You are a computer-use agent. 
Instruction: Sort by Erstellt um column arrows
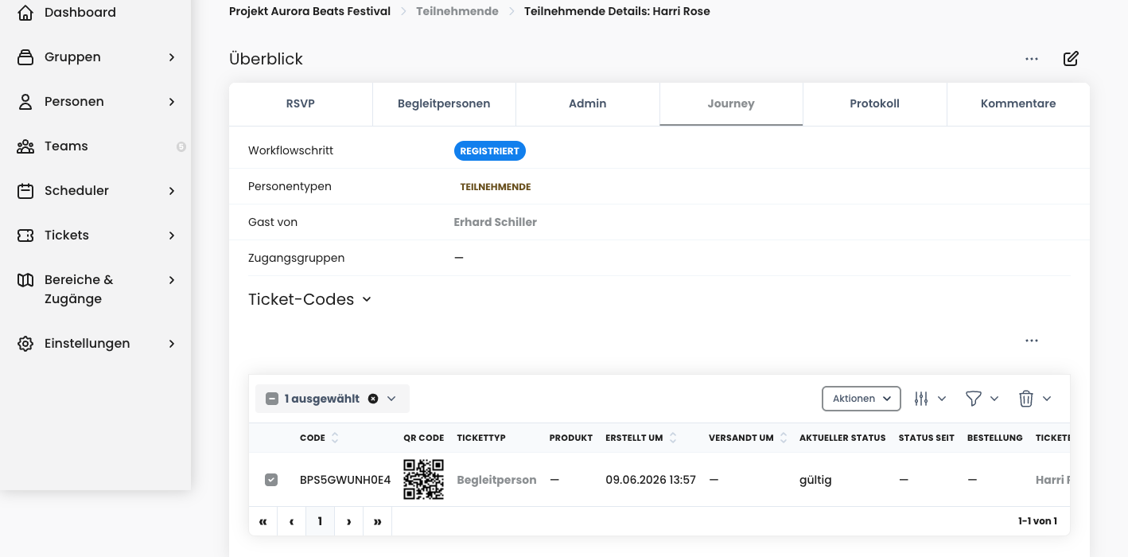point(673,438)
